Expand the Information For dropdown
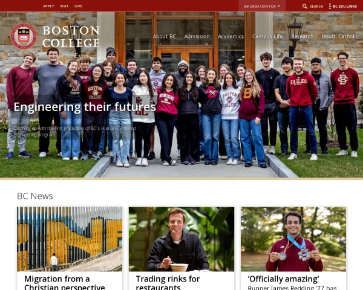 click(262, 6)
